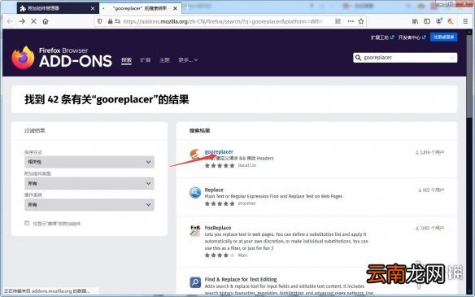Click the gooreplacer add-on icon
475x297 pixels.
194,155
